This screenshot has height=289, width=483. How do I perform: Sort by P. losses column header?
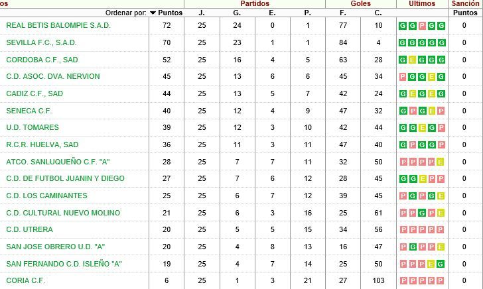click(x=307, y=13)
